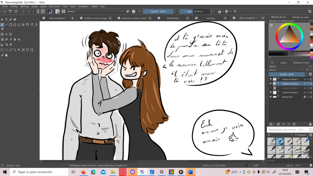Open the Filtre menu
Image resolution: width=313 pixels, height=176 pixels.
[65, 6]
